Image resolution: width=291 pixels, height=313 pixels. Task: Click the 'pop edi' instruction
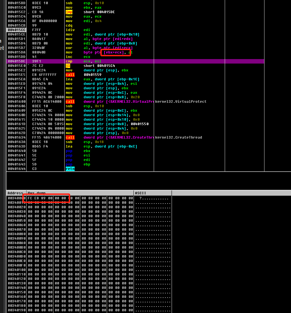pyautogui.click(x=78, y=160)
